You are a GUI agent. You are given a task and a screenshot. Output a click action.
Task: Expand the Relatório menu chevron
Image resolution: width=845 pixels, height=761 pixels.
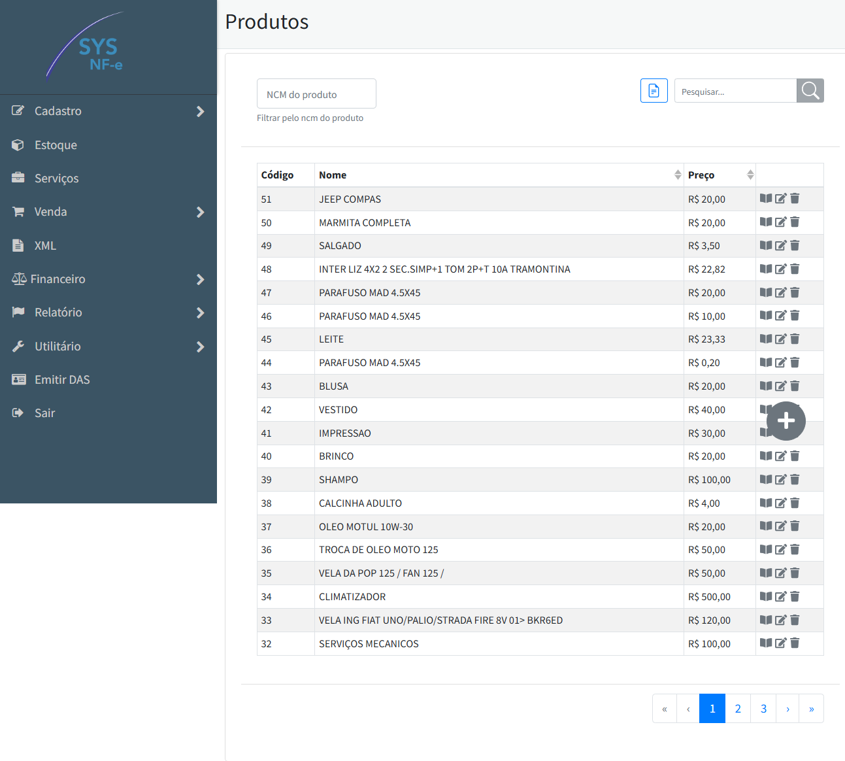click(201, 313)
